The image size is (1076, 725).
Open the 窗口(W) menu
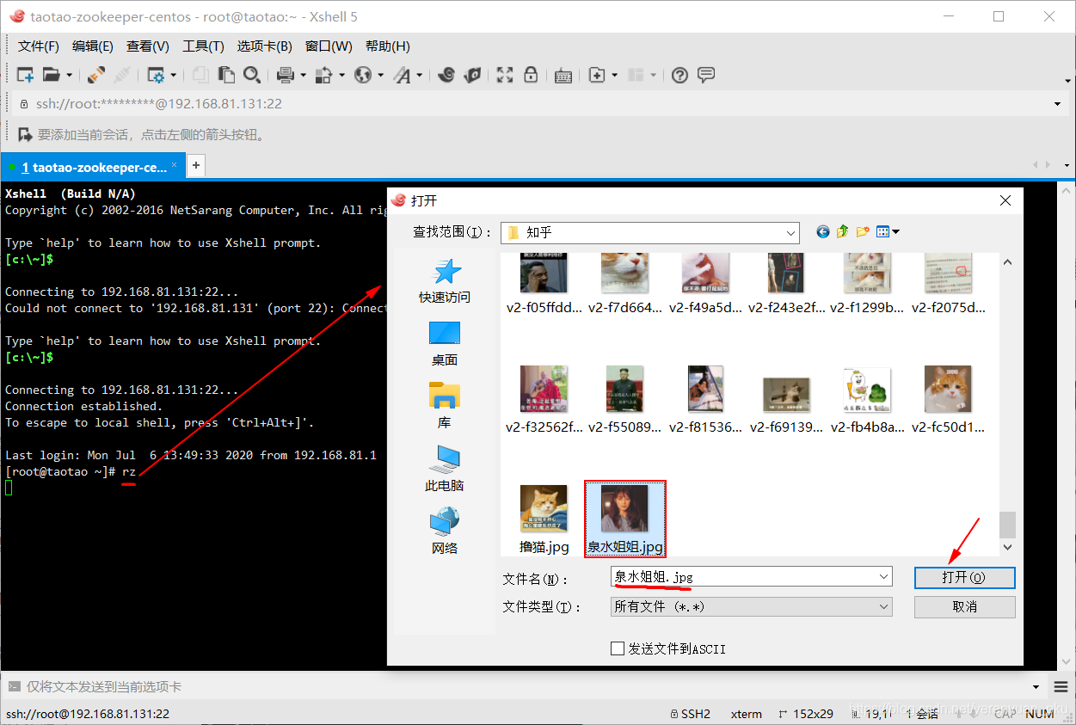tap(329, 46)
